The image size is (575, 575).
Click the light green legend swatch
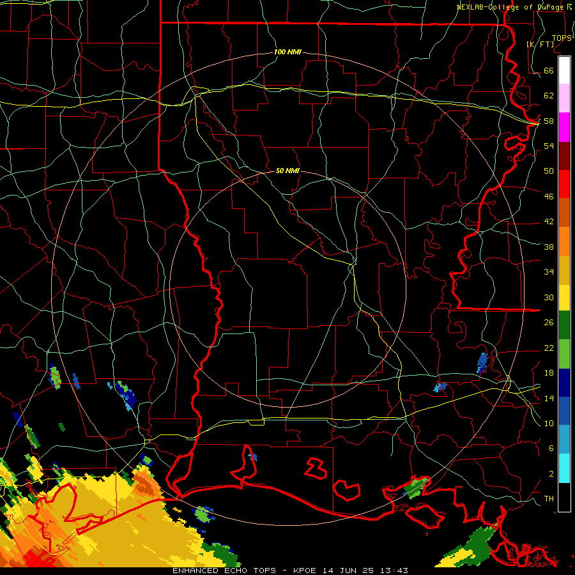[564, 354]
